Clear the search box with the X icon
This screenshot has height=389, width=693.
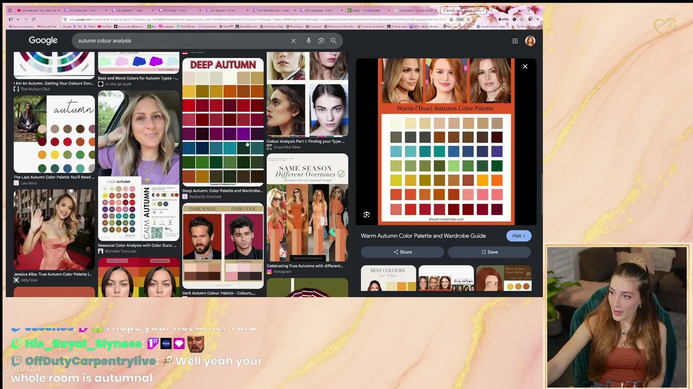293,41
